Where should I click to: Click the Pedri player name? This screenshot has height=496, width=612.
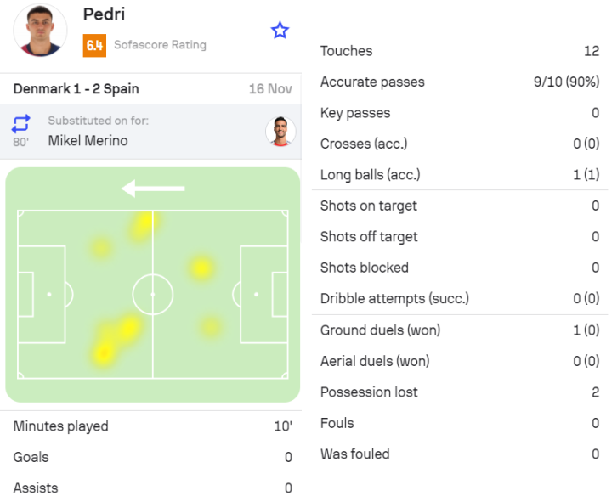[x=104, y=14]
